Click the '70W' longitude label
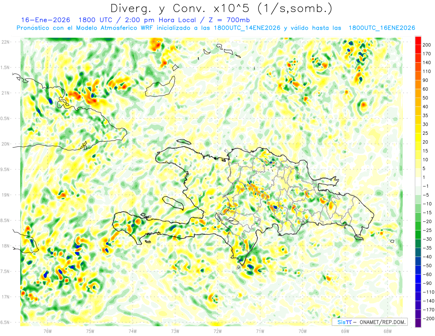The height and width of the screenshot is (336, 435). (x=303, y=331)
